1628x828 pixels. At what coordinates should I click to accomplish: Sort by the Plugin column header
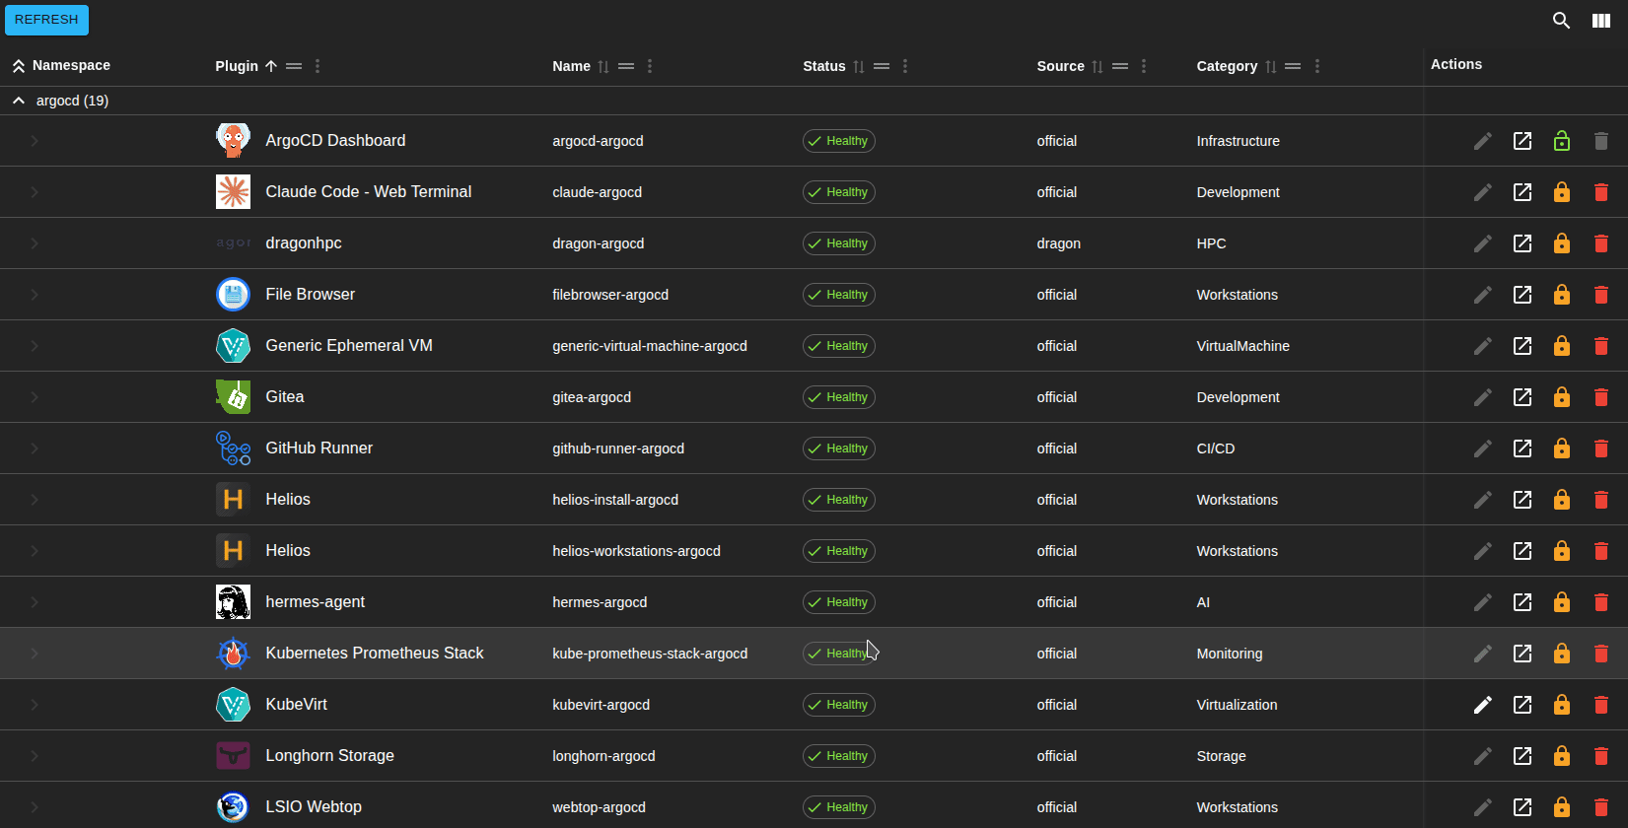[x=237, y=66]
